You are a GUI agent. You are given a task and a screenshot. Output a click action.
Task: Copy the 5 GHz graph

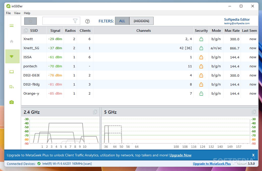(x=254, y=112)
